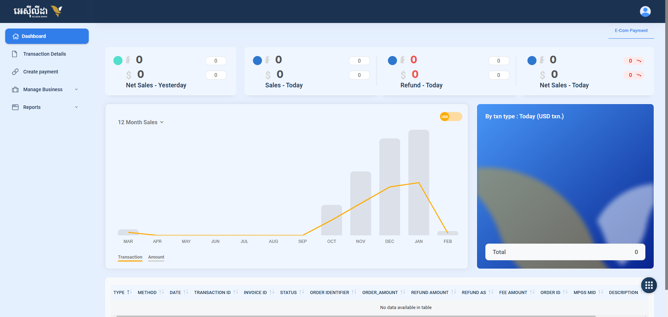This screenshot has height=317, width=668.
Task: Expand the Manage Business submenu chevron
Action: point(77,89)
